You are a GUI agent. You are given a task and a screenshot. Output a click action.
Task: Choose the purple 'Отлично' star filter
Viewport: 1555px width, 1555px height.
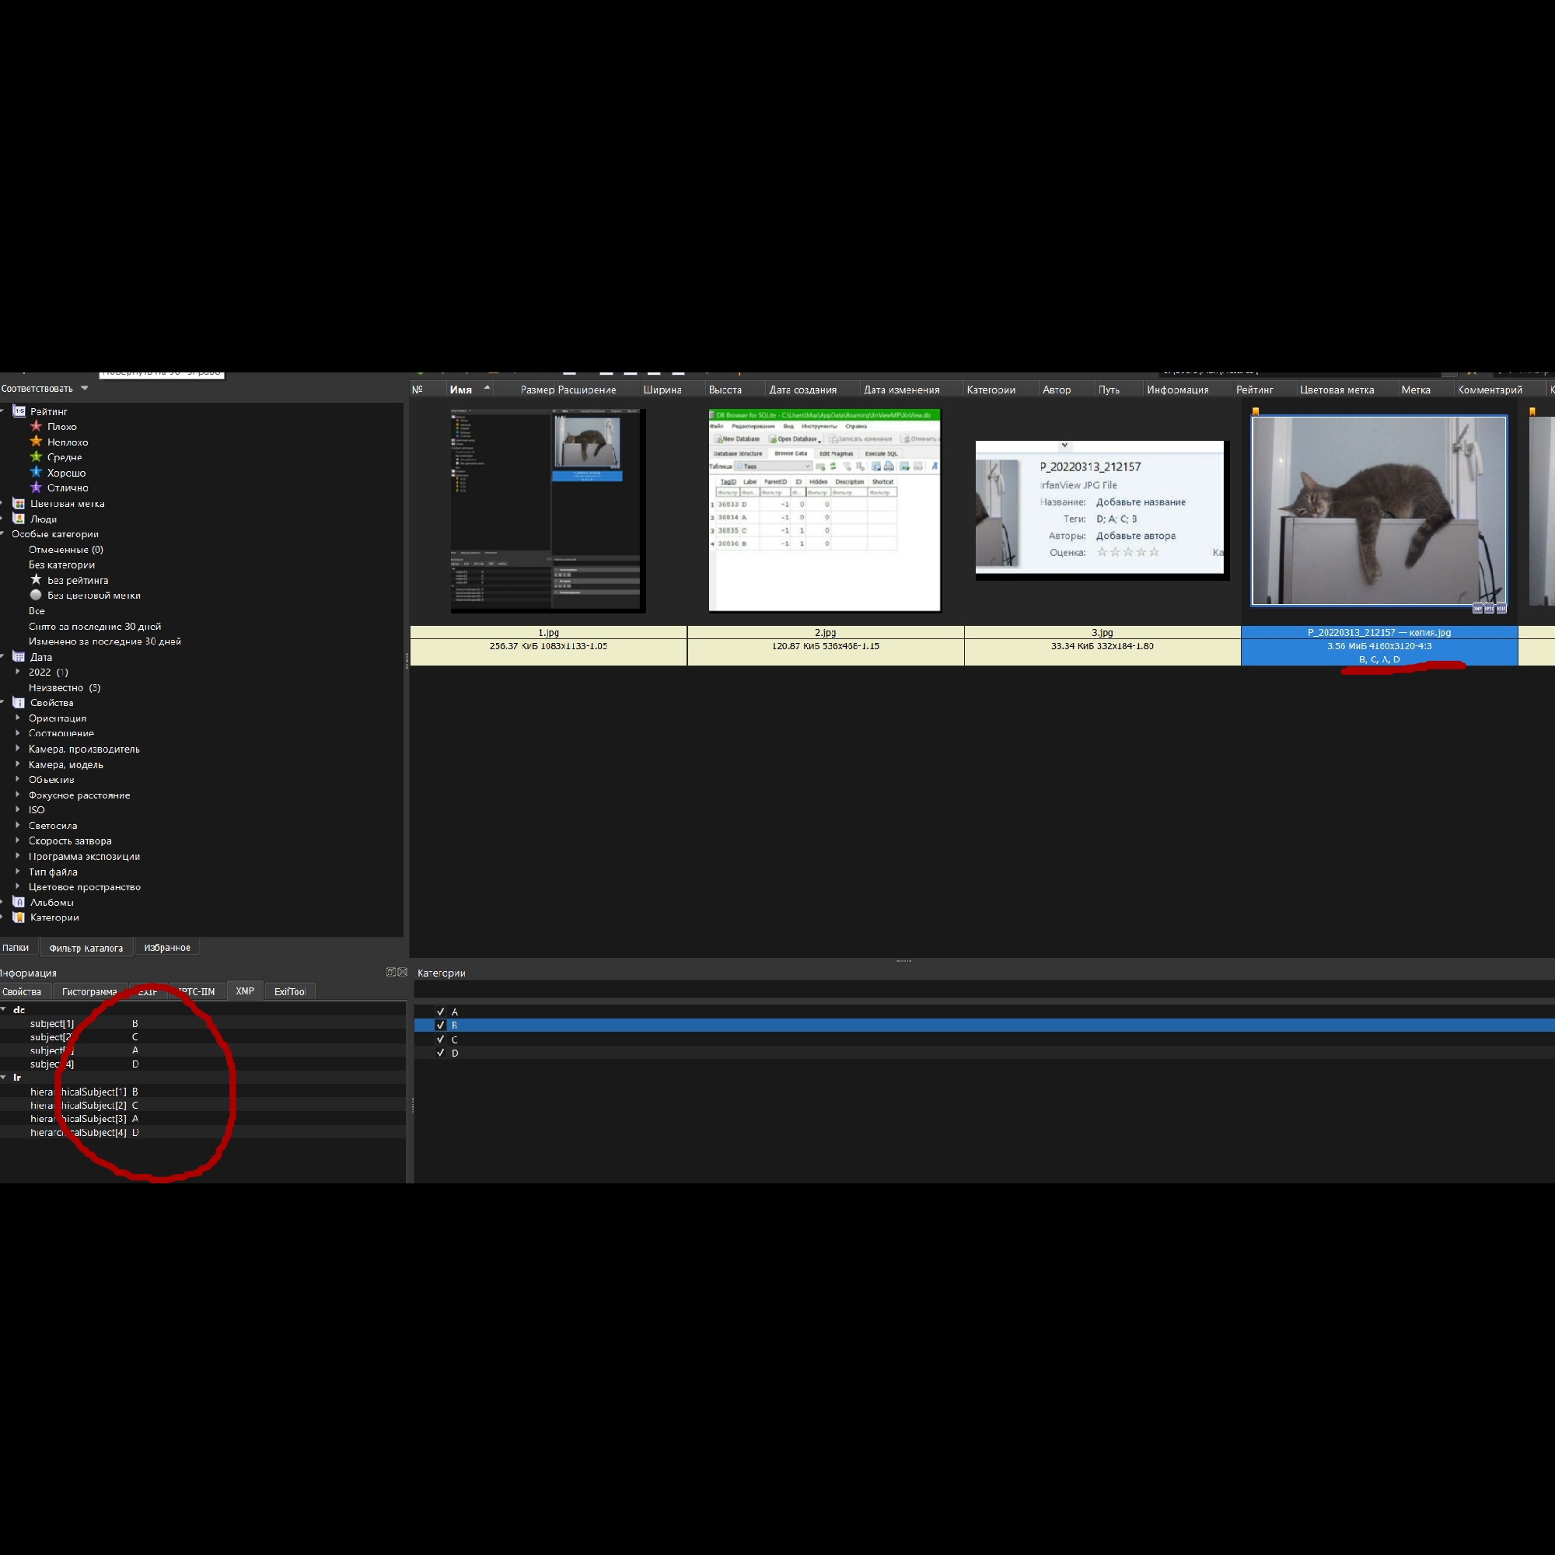[x=37, y=487]
